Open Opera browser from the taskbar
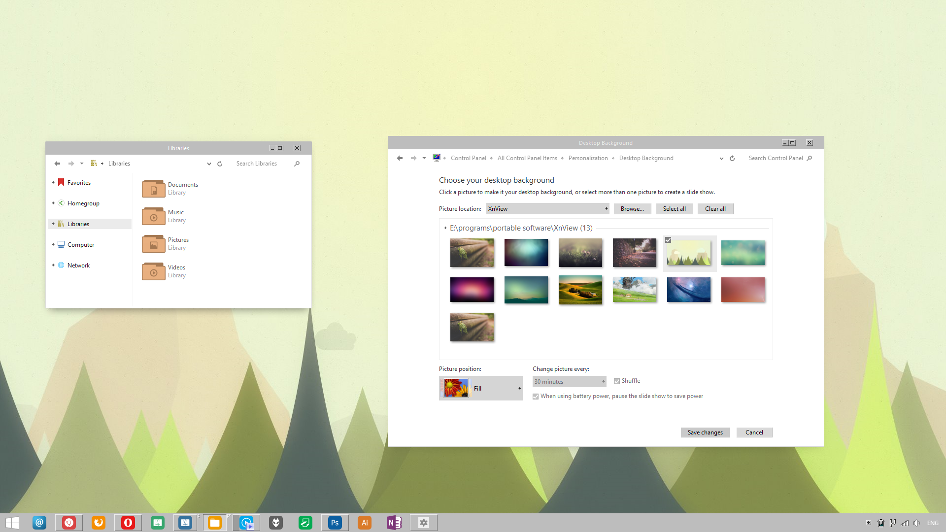This screenshot has width=946, height=532. [x=128, y=523]
